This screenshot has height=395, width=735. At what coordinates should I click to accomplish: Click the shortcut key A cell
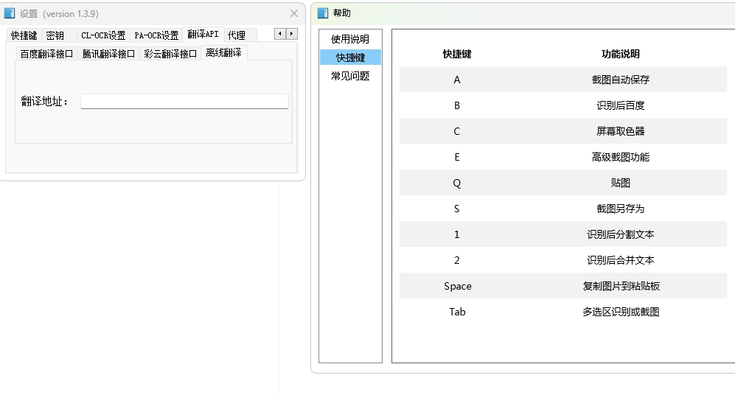coord(456,80)
